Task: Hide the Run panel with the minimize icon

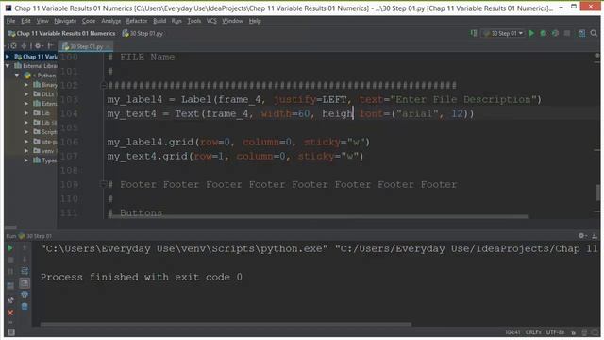Action: coord(595,236)
